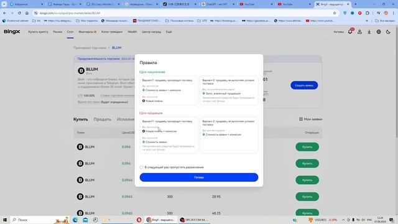Go back with browser back arrow
The width and height of the screenshot is (398, 224).
4,13
